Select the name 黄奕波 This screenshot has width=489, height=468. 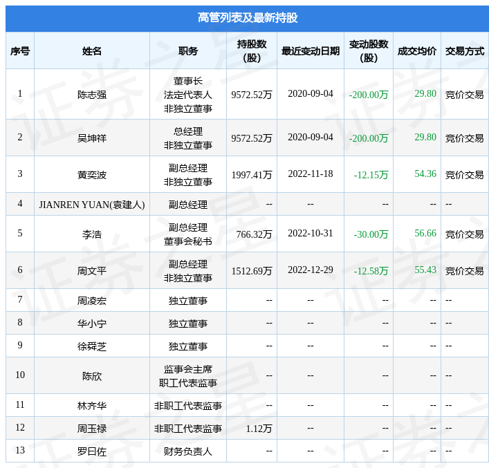[x=92, y=175]
